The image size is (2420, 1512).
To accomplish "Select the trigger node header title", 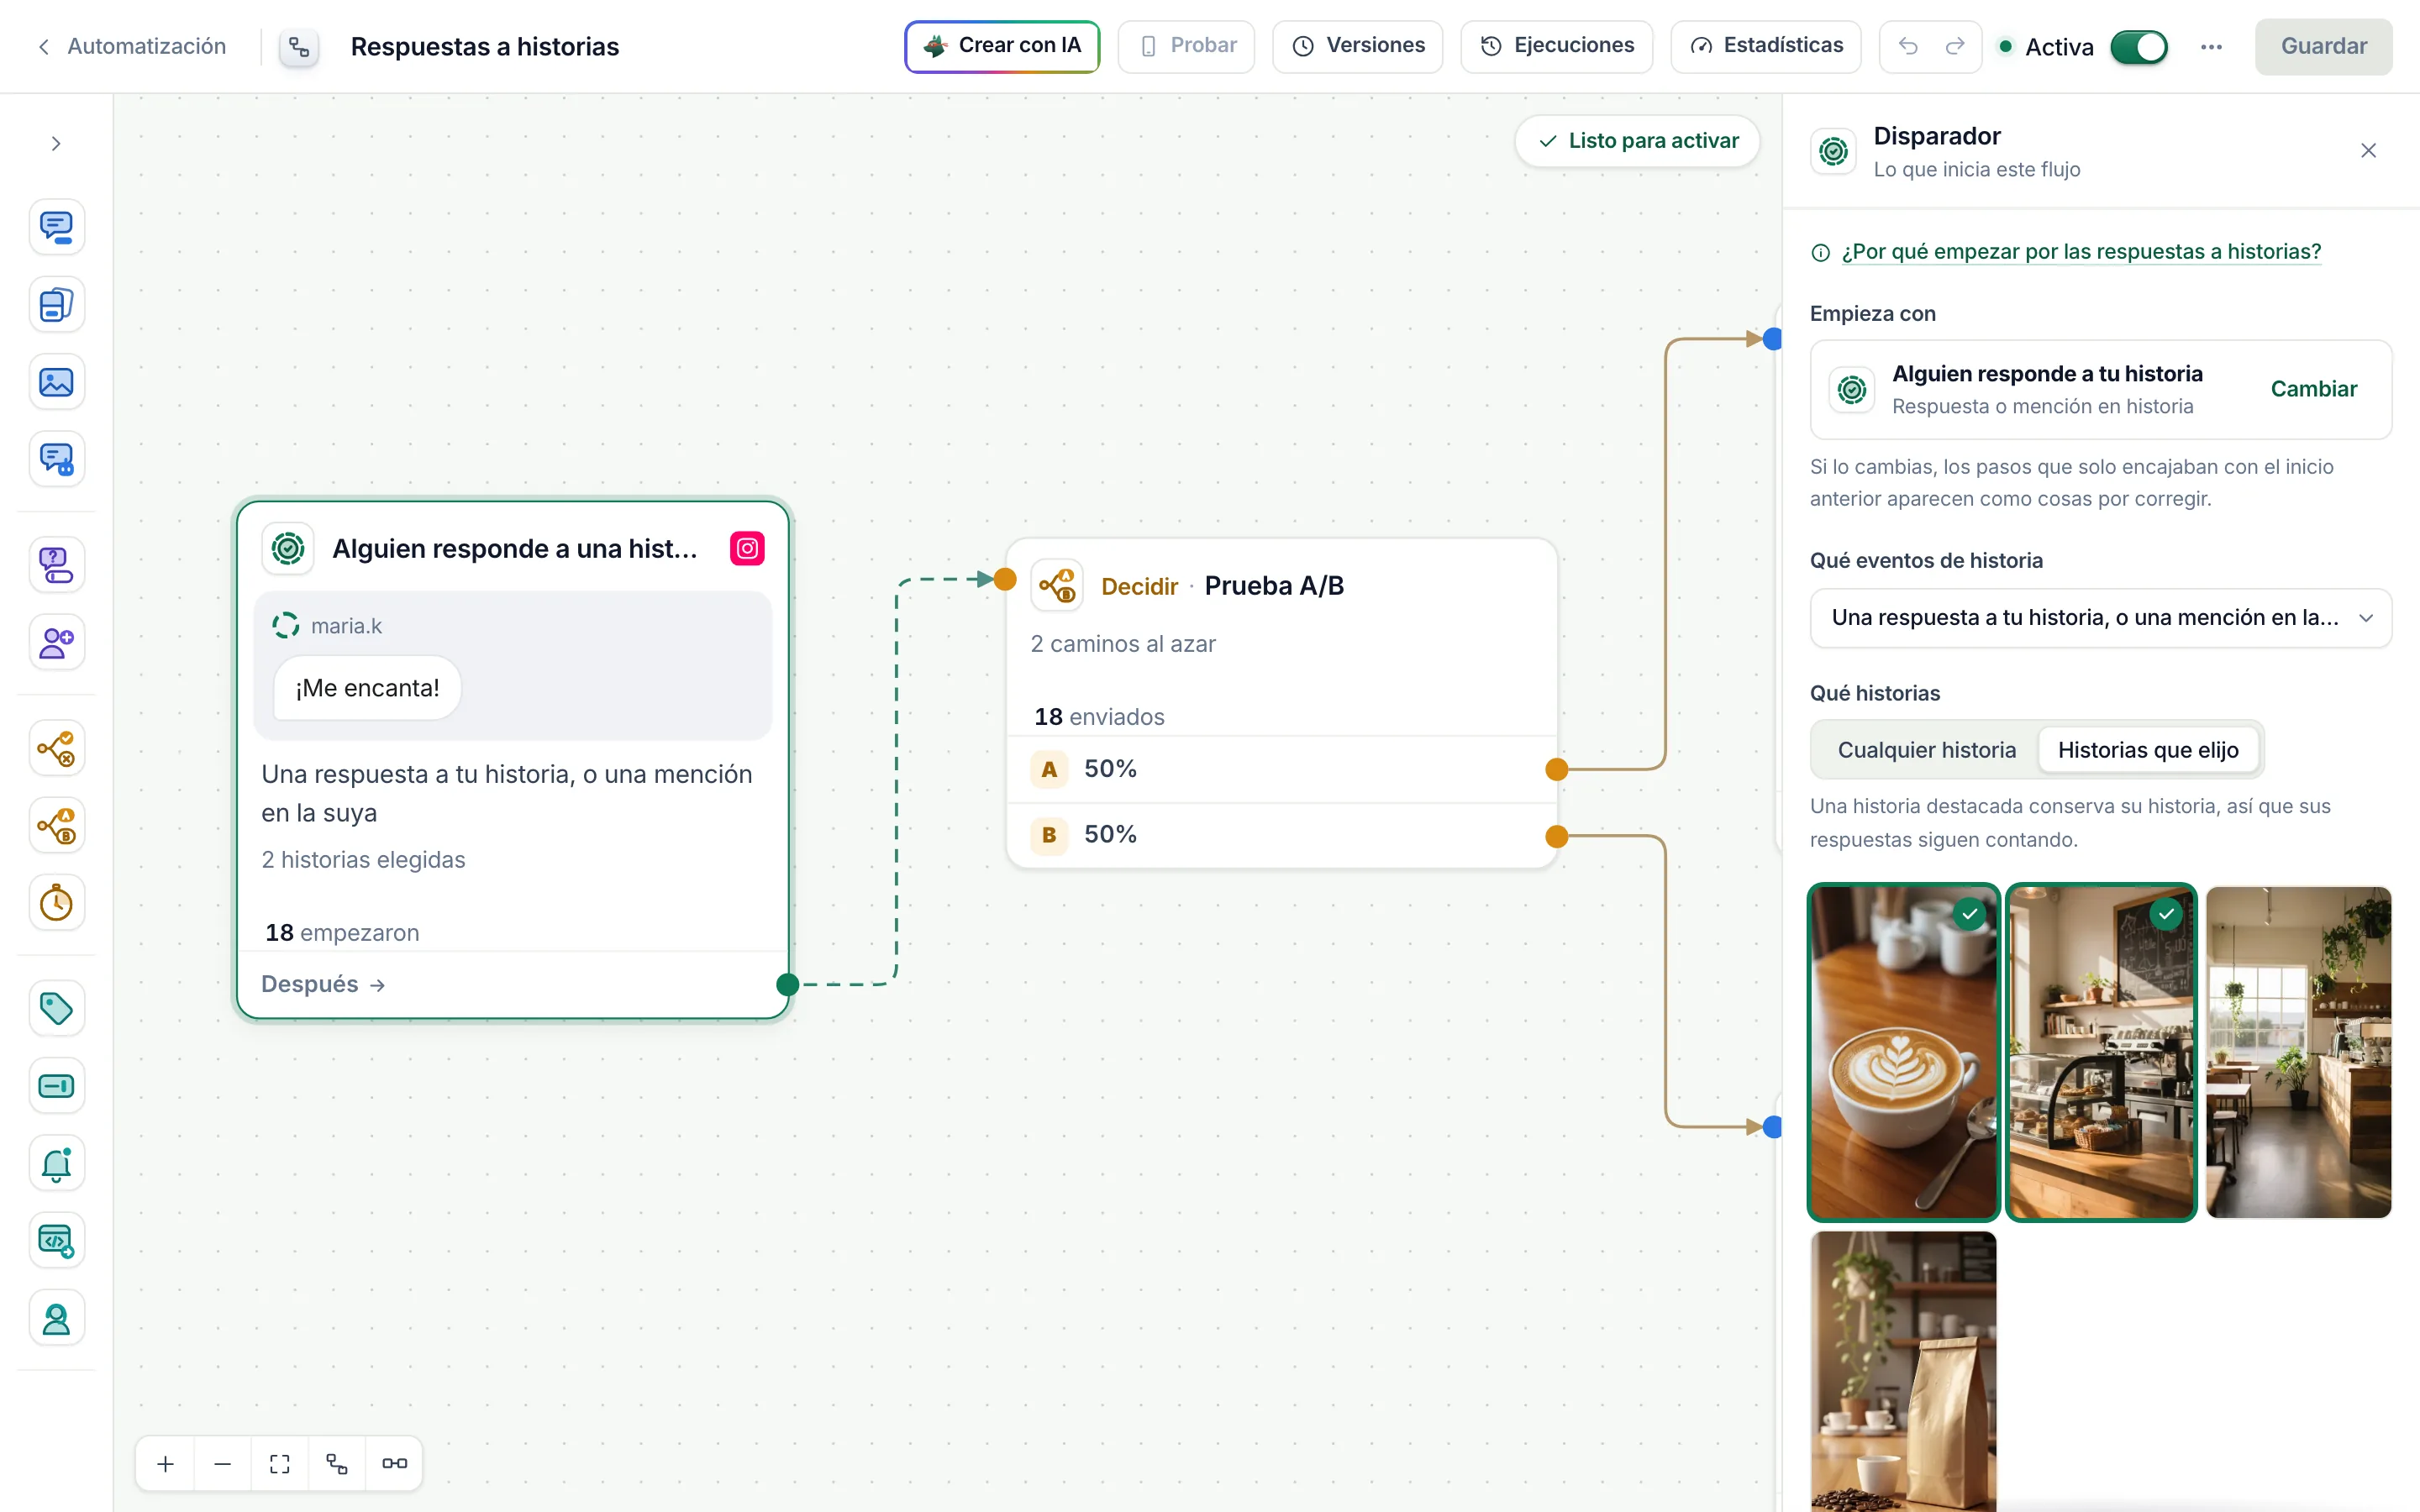I will (514, 549).
